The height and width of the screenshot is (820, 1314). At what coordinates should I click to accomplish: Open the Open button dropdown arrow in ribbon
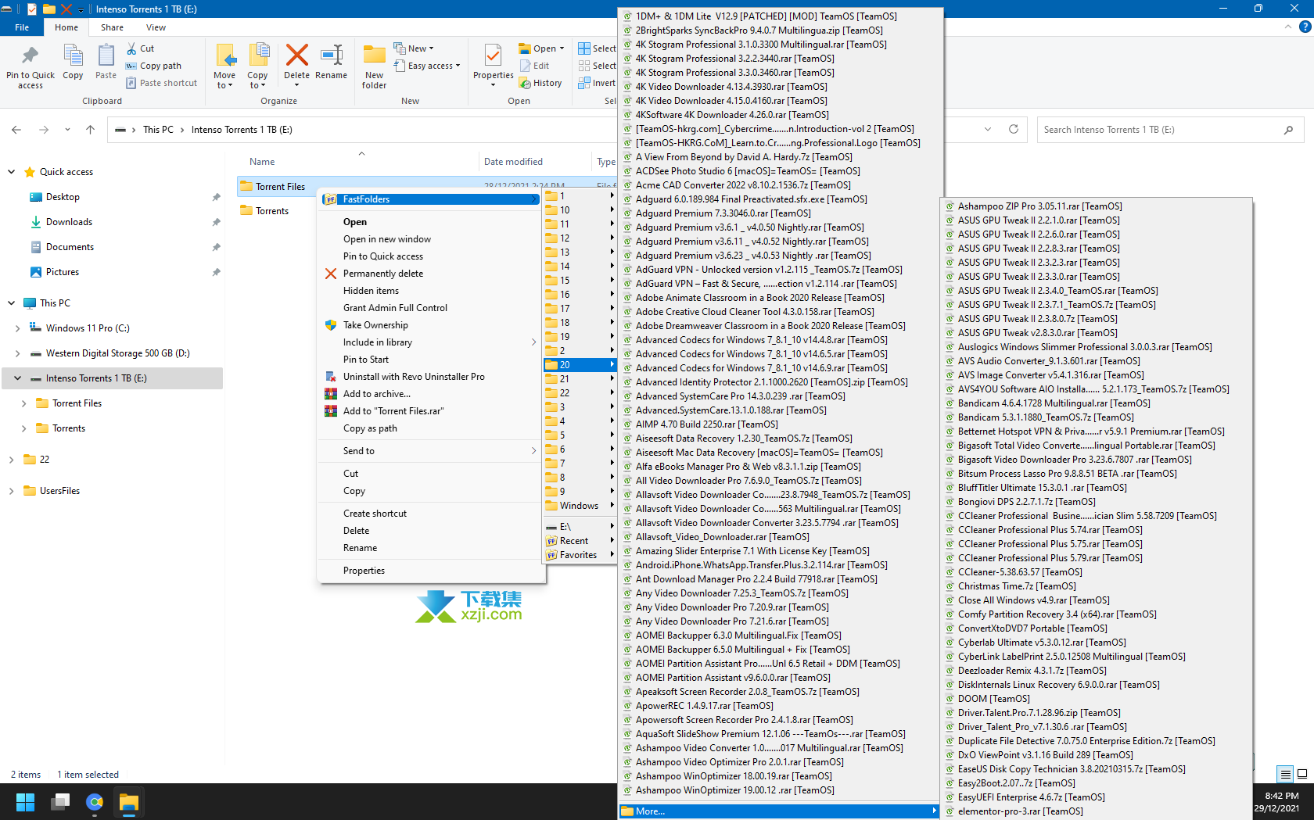562,48
